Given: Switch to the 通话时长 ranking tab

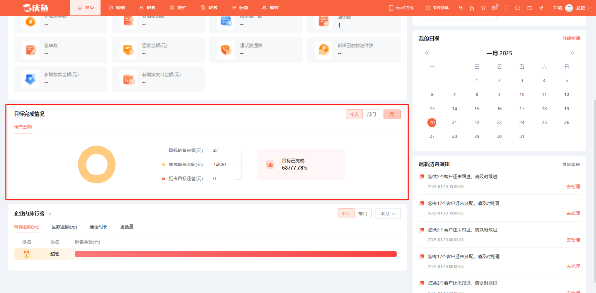Looking at the screenshot, I should [98, 227].
